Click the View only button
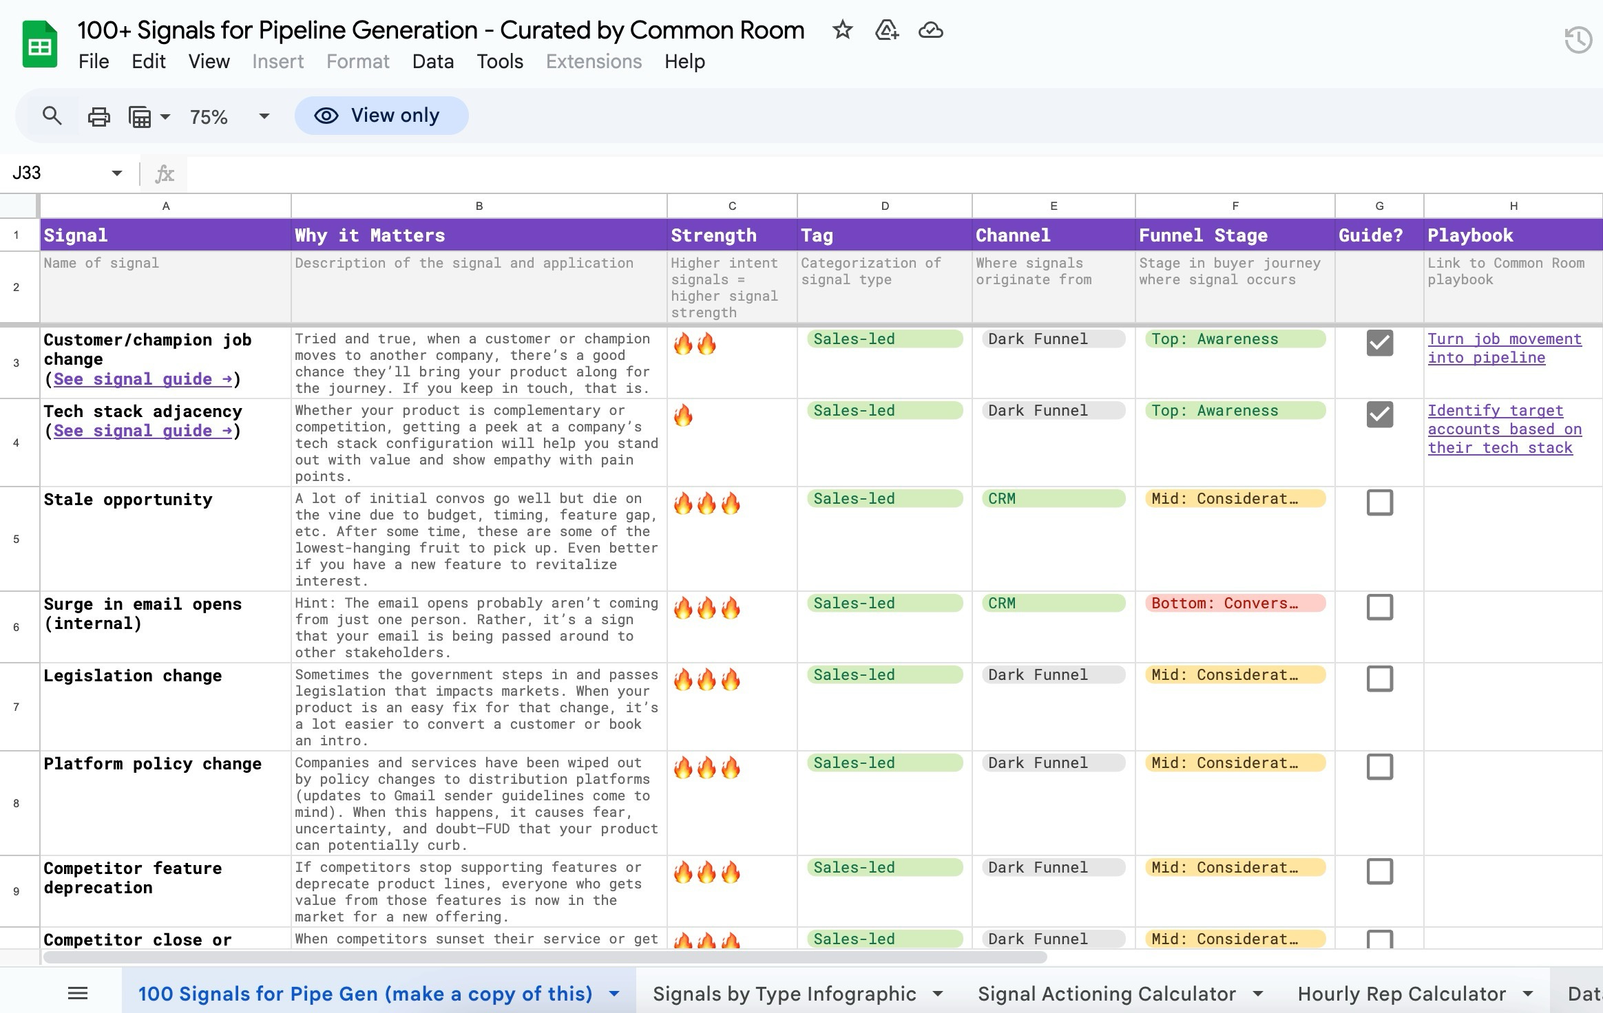Viewport: 1603px width, 1013px height. [381, 116]
